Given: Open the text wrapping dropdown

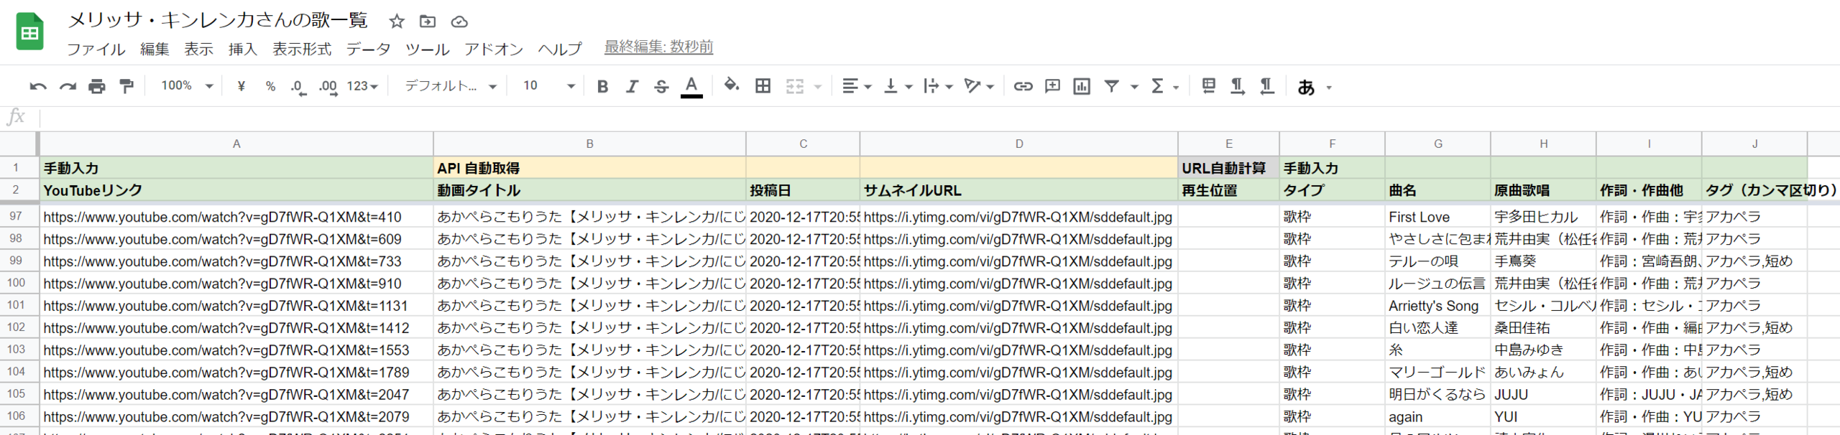Looking at the screenshot, I should click(x=938, y=86).
